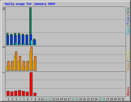Click the cyan Pages bar for day 7

click(31, 43)
